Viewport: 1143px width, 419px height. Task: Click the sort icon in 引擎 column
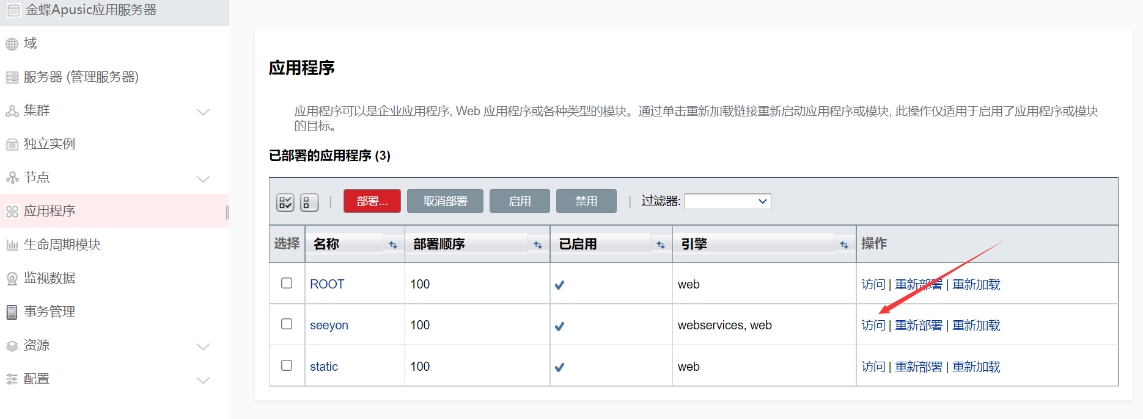[x=844, y=245]
